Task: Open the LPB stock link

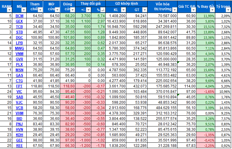Action: [19, 43]
